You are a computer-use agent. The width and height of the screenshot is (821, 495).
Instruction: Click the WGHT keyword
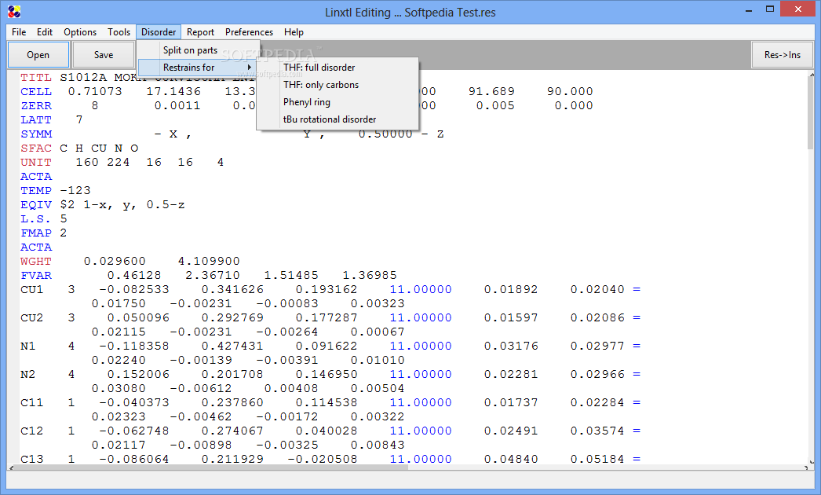36,262
